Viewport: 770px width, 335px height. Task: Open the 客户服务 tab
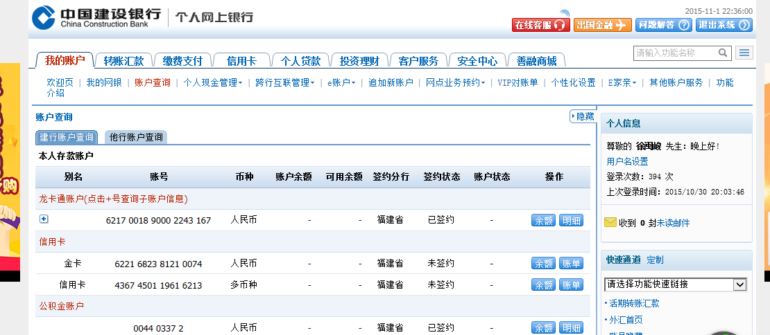click(418, 61)
